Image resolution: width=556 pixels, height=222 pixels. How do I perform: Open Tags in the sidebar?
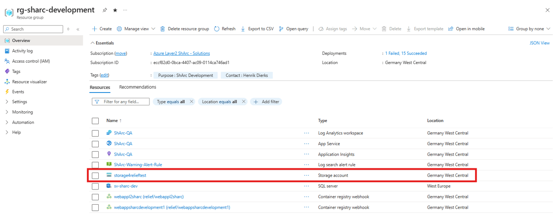click(x=16, y=71)
